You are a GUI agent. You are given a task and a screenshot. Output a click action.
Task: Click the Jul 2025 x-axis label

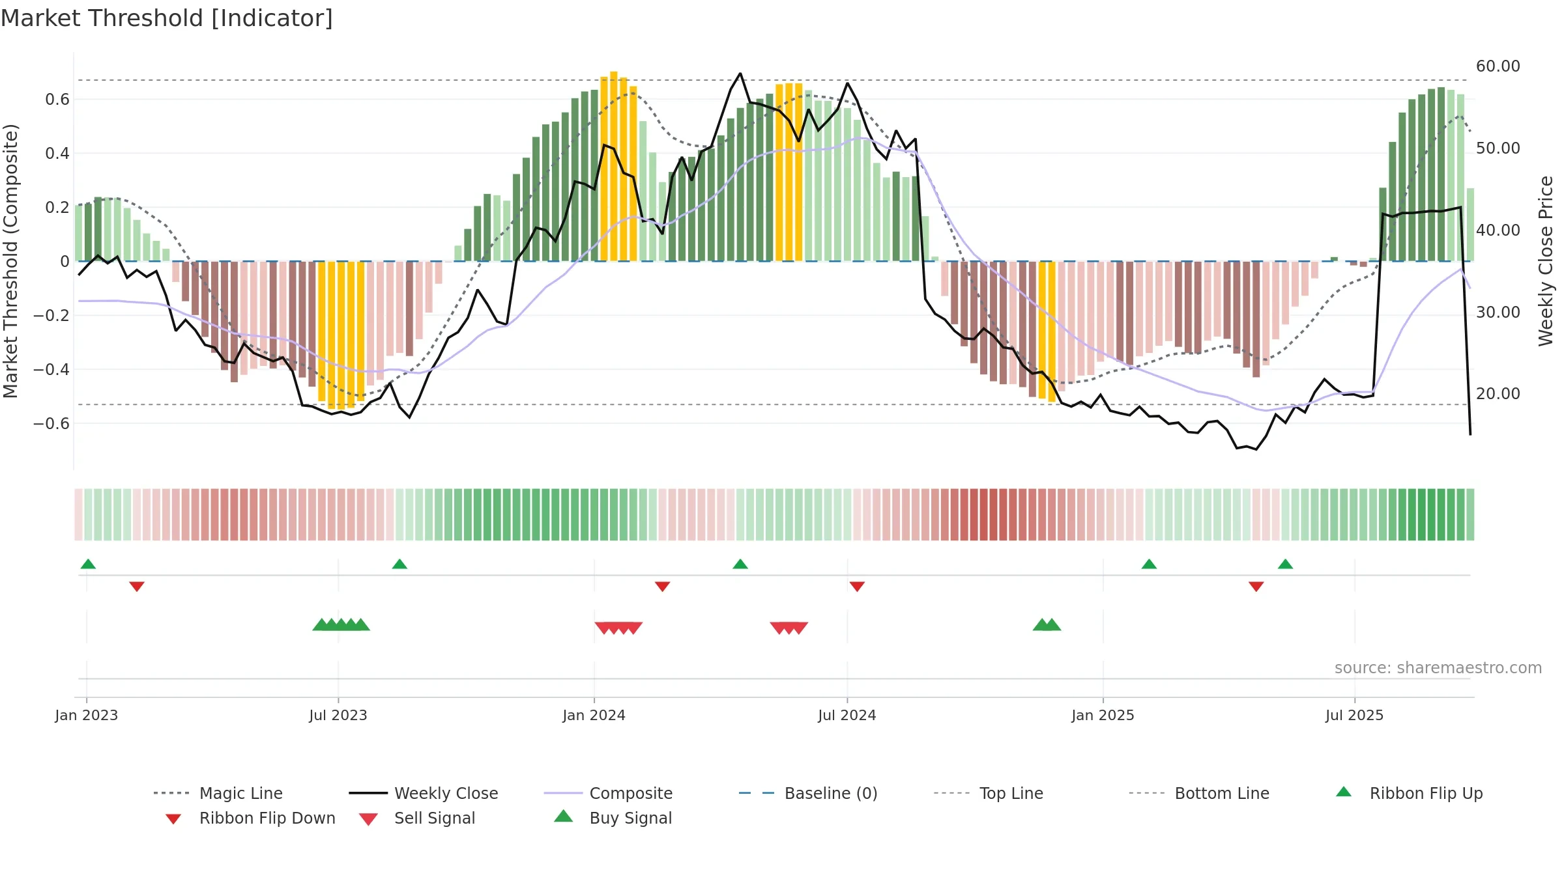tap(1355, 716)
